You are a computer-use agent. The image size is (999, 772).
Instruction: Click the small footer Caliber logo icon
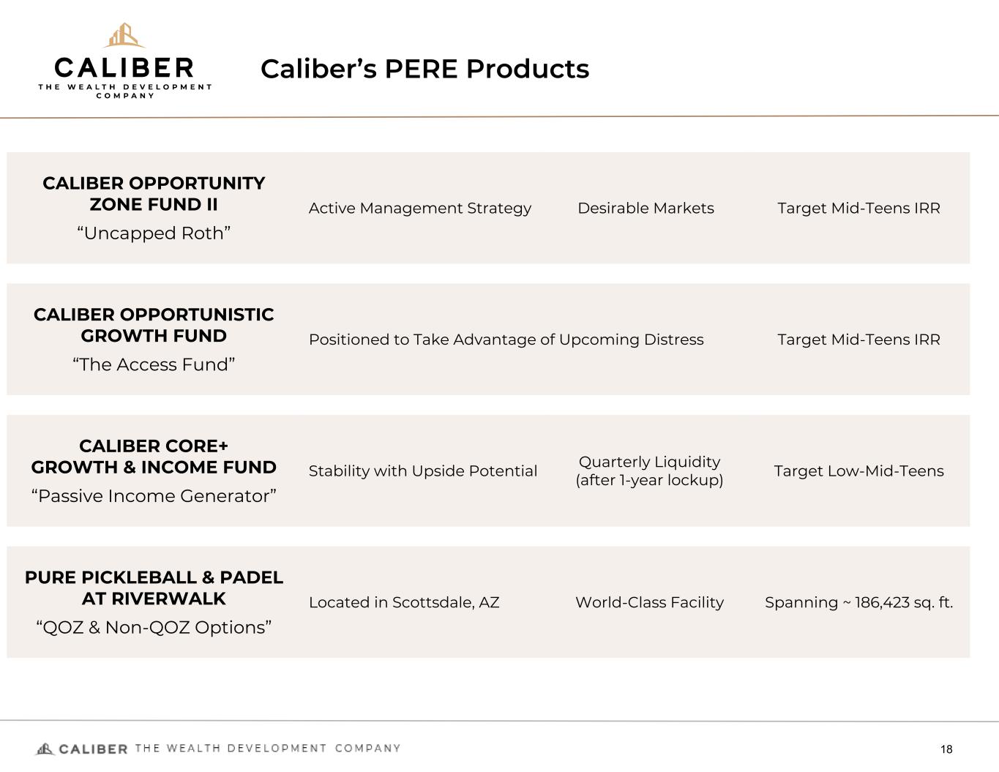[45, 749]
